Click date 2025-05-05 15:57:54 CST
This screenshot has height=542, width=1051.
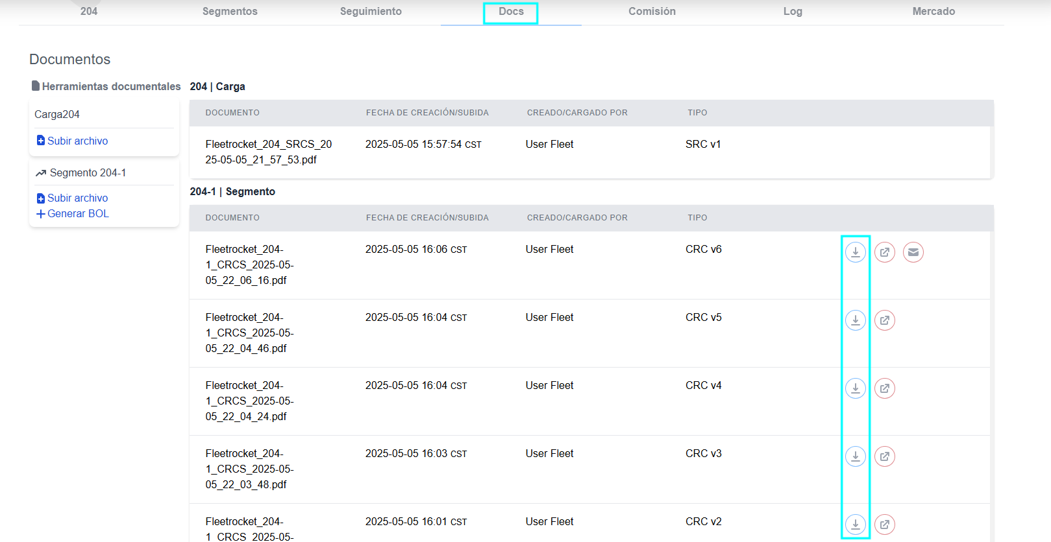pyautogui.click(x=423, y=144)
